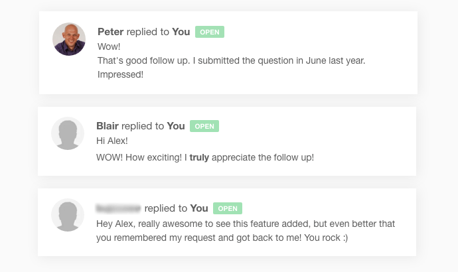Click the blurred user's silhouette avatar

68,215
